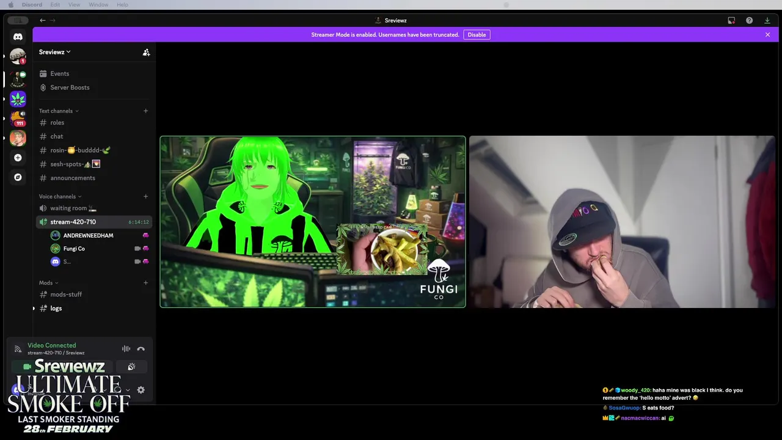Open User Settings gear icon

pos(141,390)
